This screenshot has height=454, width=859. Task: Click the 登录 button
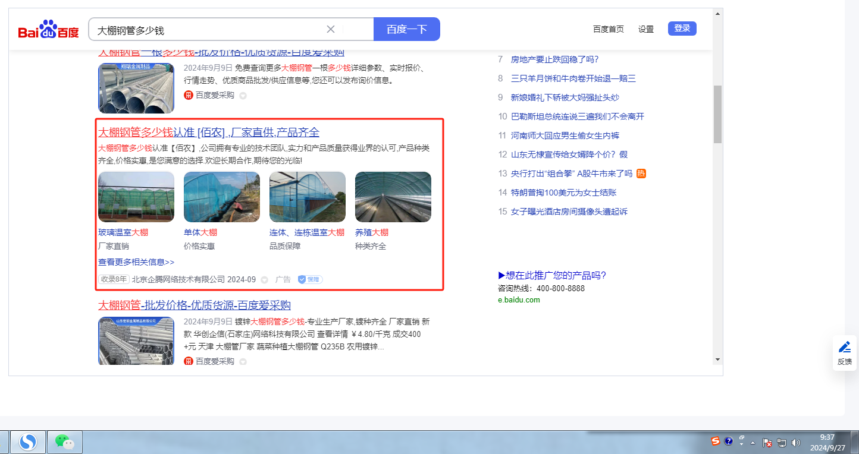682,29
